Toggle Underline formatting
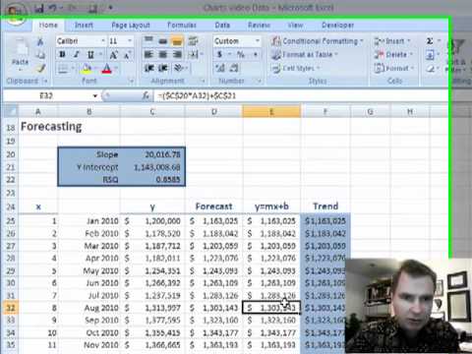 coord(90,55)
